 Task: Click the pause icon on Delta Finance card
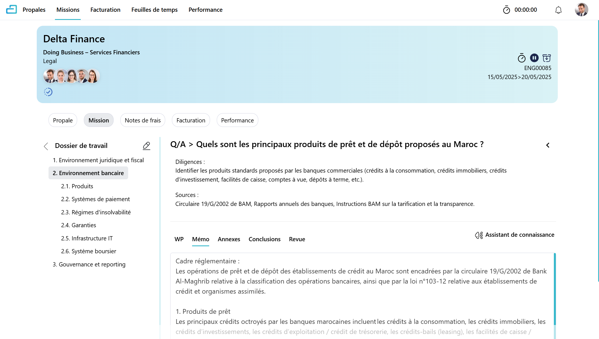coord(534,58)
